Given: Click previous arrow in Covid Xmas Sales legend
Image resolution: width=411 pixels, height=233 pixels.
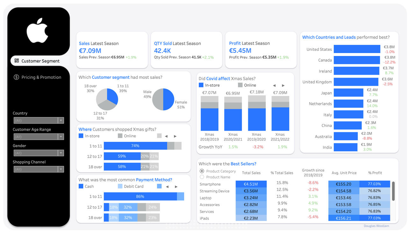Looking at the screenshot, I should click(x=274, y=86).
